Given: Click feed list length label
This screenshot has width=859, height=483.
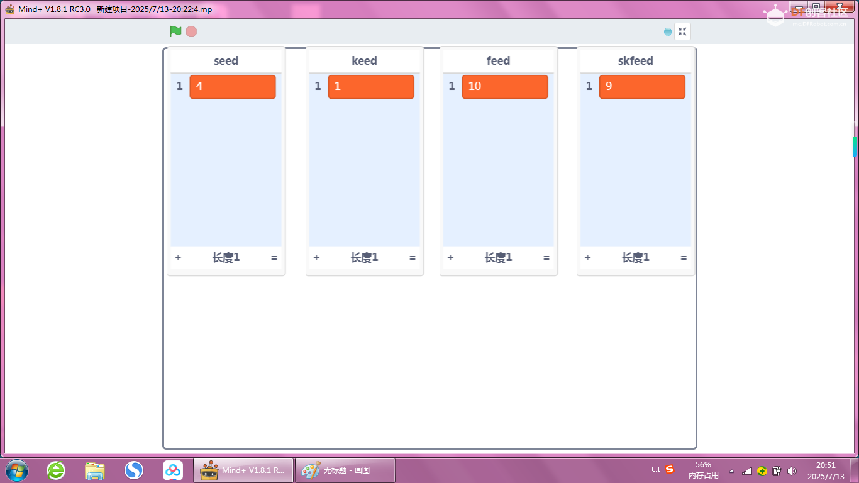Looking at the screenshot, I should 499,258.
